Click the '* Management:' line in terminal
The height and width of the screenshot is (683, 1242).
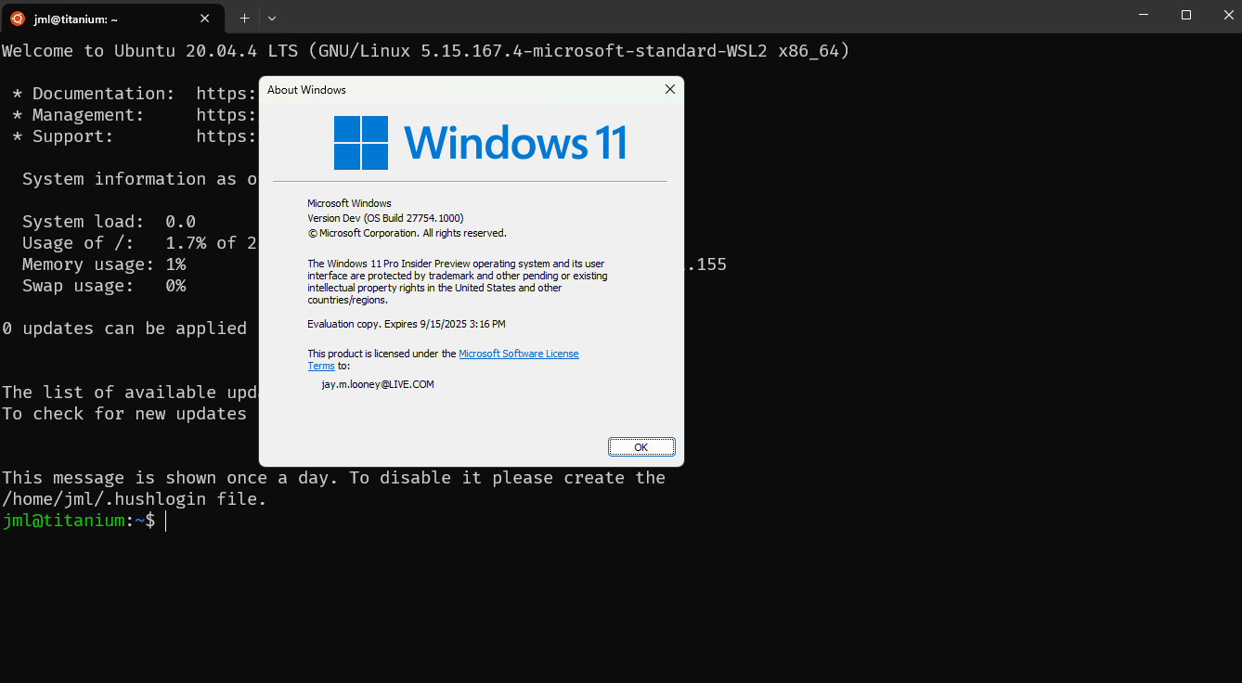135,115
